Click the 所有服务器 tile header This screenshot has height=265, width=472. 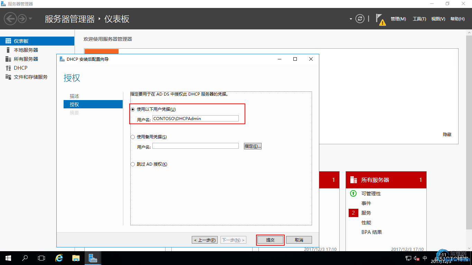(x=386, y=180)
